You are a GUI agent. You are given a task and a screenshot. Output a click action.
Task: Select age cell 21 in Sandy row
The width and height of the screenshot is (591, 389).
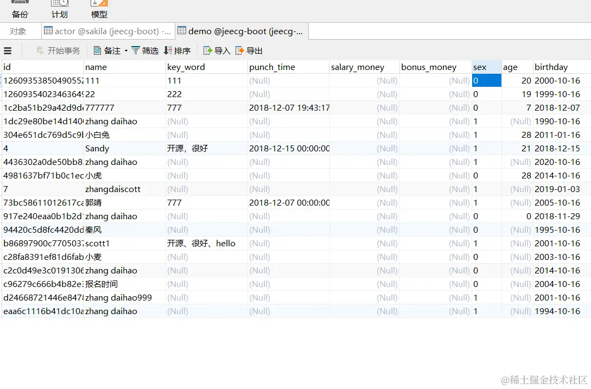pos(518,149)
